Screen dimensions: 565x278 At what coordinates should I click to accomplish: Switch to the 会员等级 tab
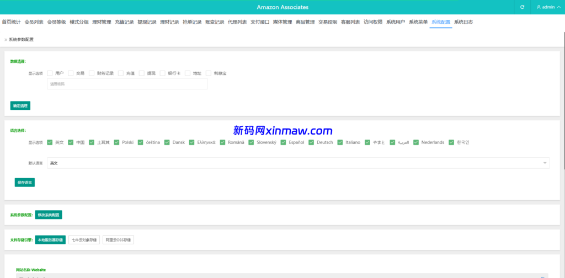57,22
